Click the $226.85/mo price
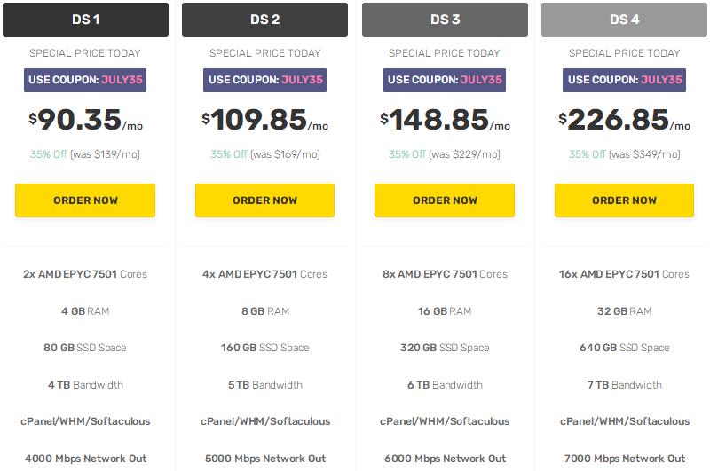The width and height of the screenshot is (710, 471). (x=625, y=120)
